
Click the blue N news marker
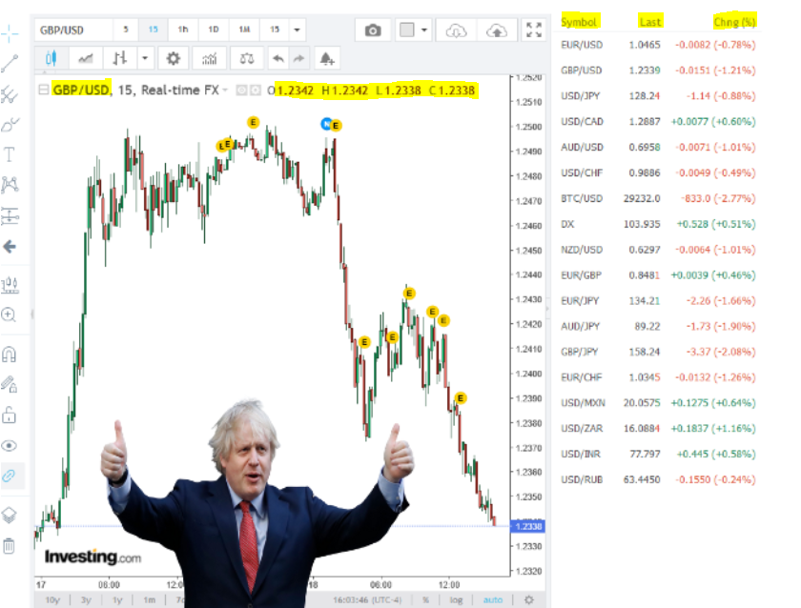(326, 124)
